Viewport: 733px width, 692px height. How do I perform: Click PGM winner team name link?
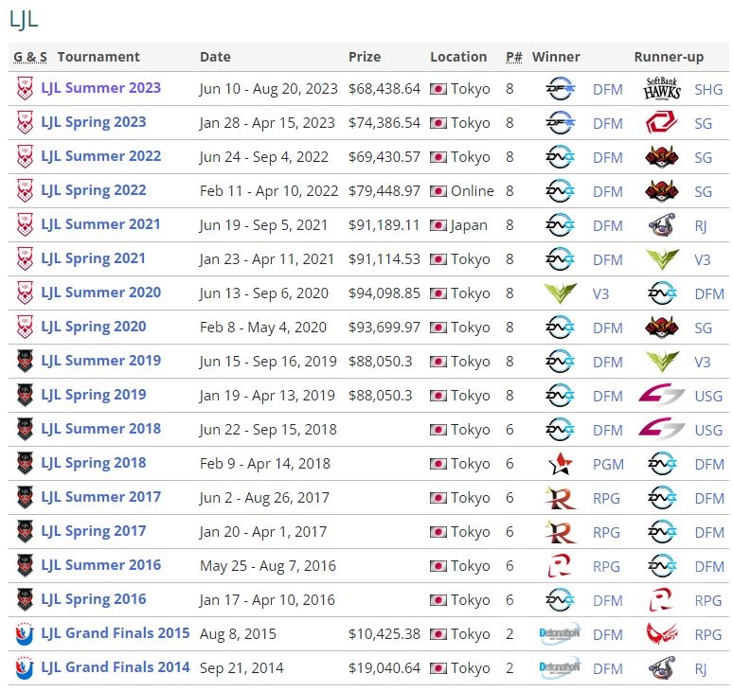(607, 464)
